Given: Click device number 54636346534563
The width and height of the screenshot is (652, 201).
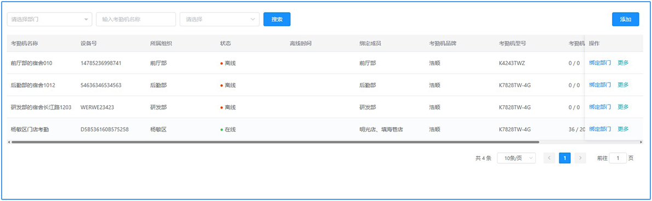Looking at the screenshot, I should pos(101,85).
